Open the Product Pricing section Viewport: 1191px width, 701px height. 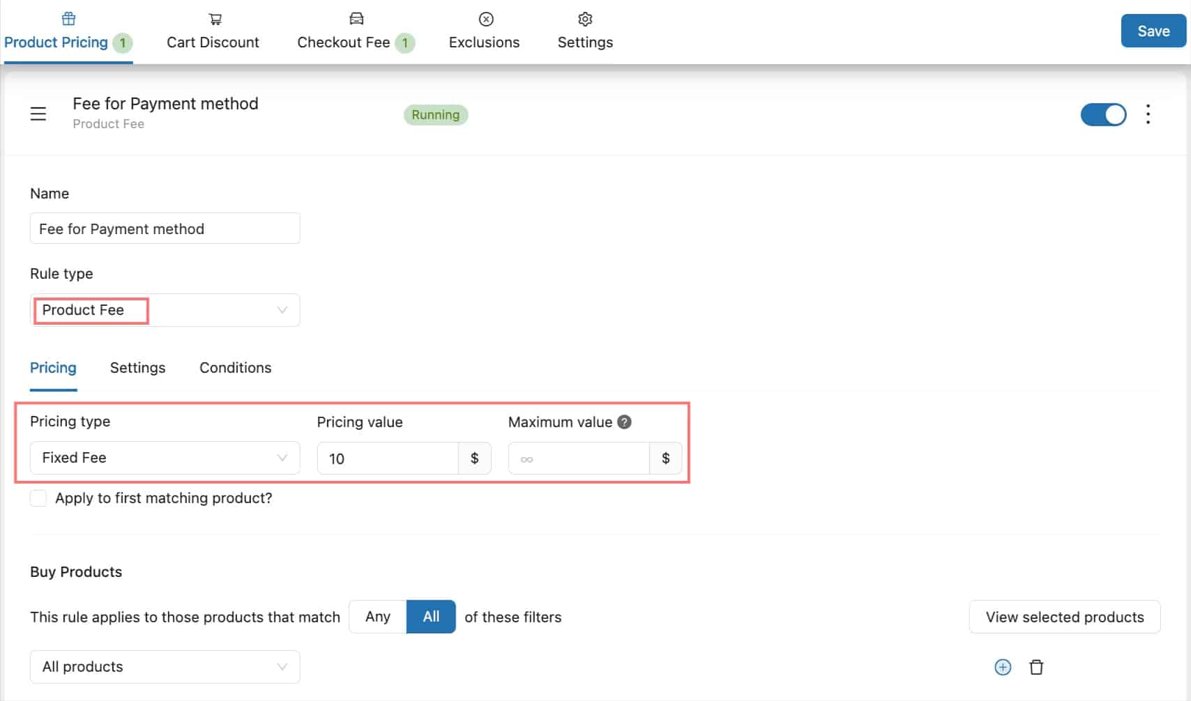[56, 31]
